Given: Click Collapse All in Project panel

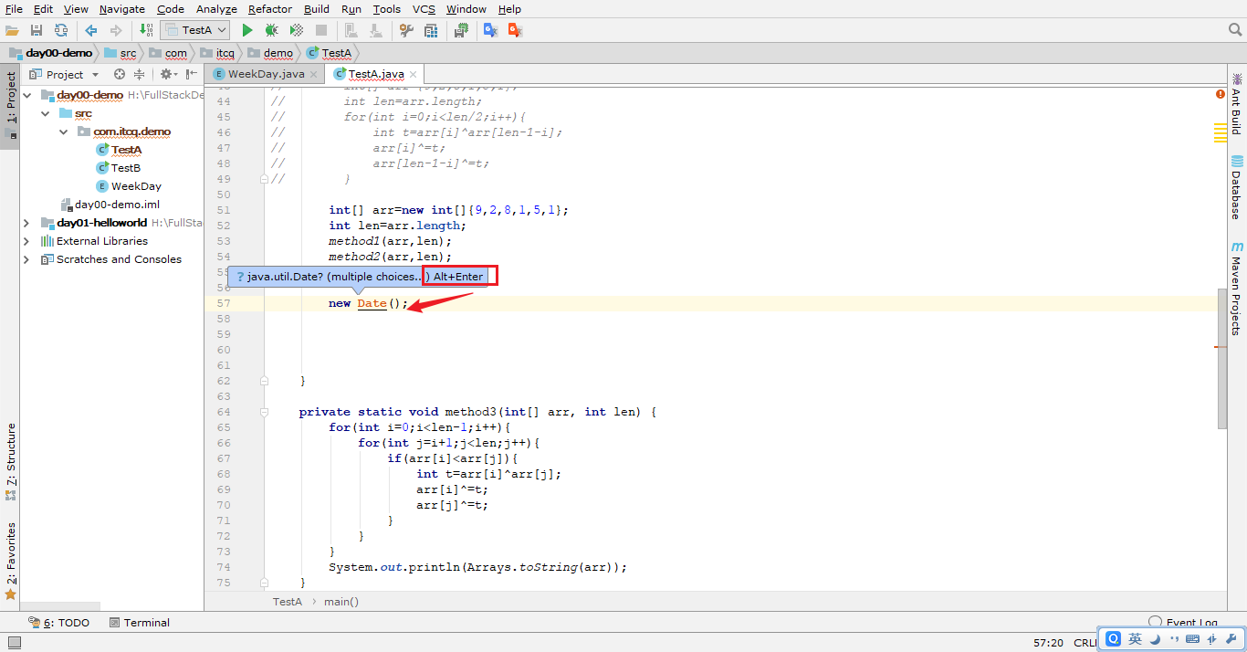Looking at the screenshot, I should tap(140, 74).
